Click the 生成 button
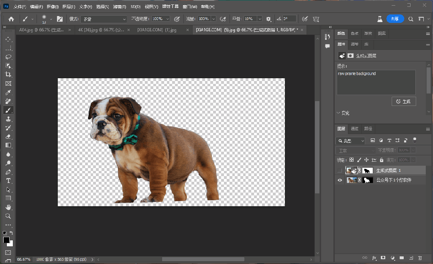Screen dimensions: 433x264 [403, 102]
